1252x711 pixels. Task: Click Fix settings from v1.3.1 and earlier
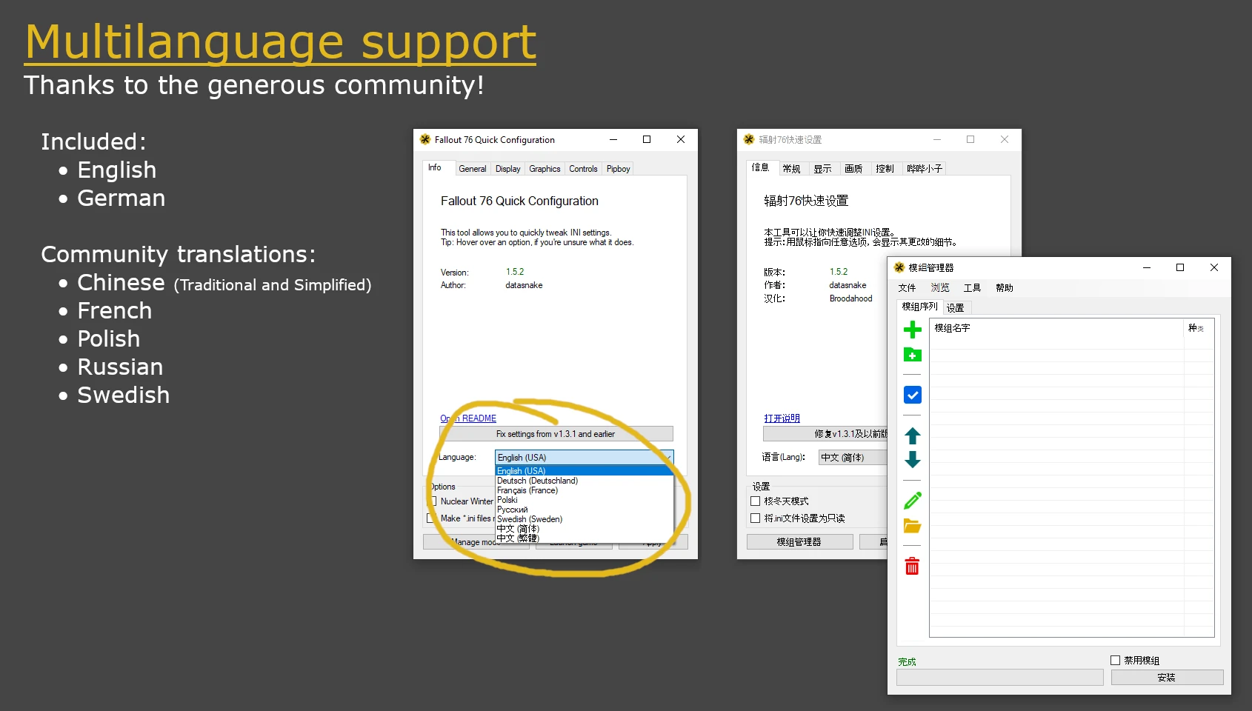[x=556, y=434]
